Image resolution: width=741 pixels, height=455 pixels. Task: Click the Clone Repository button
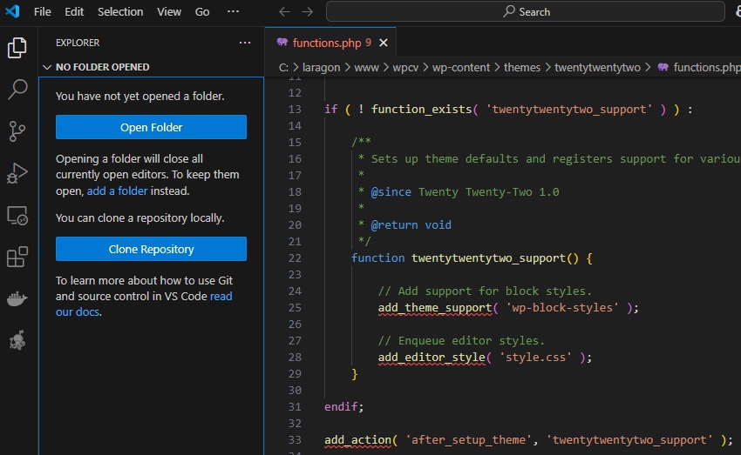(x=151, y=249)
